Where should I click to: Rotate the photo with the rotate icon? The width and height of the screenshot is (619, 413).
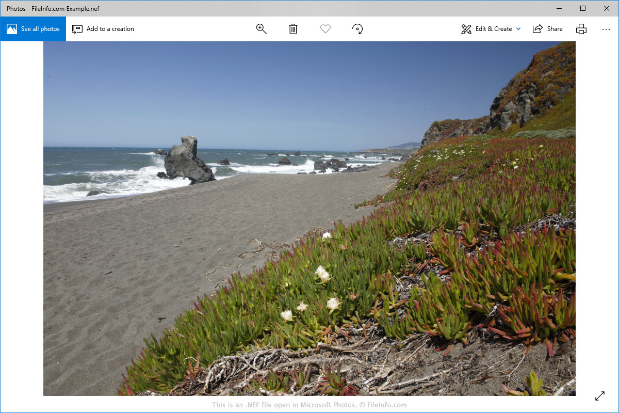tap(357, 29)
